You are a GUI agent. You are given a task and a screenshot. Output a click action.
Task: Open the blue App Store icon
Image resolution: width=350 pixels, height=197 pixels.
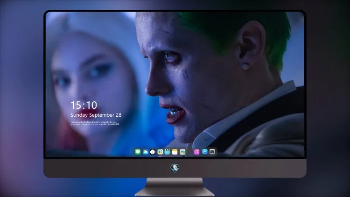pyautogui.click(x=205, y=152)
